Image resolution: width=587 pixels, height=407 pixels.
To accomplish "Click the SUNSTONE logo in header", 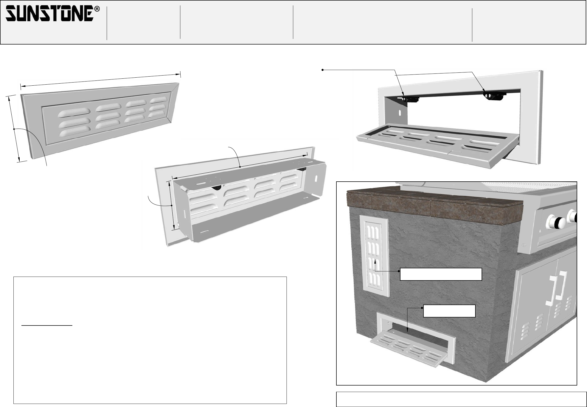I will pyautogui.click(x=49, y=14).
